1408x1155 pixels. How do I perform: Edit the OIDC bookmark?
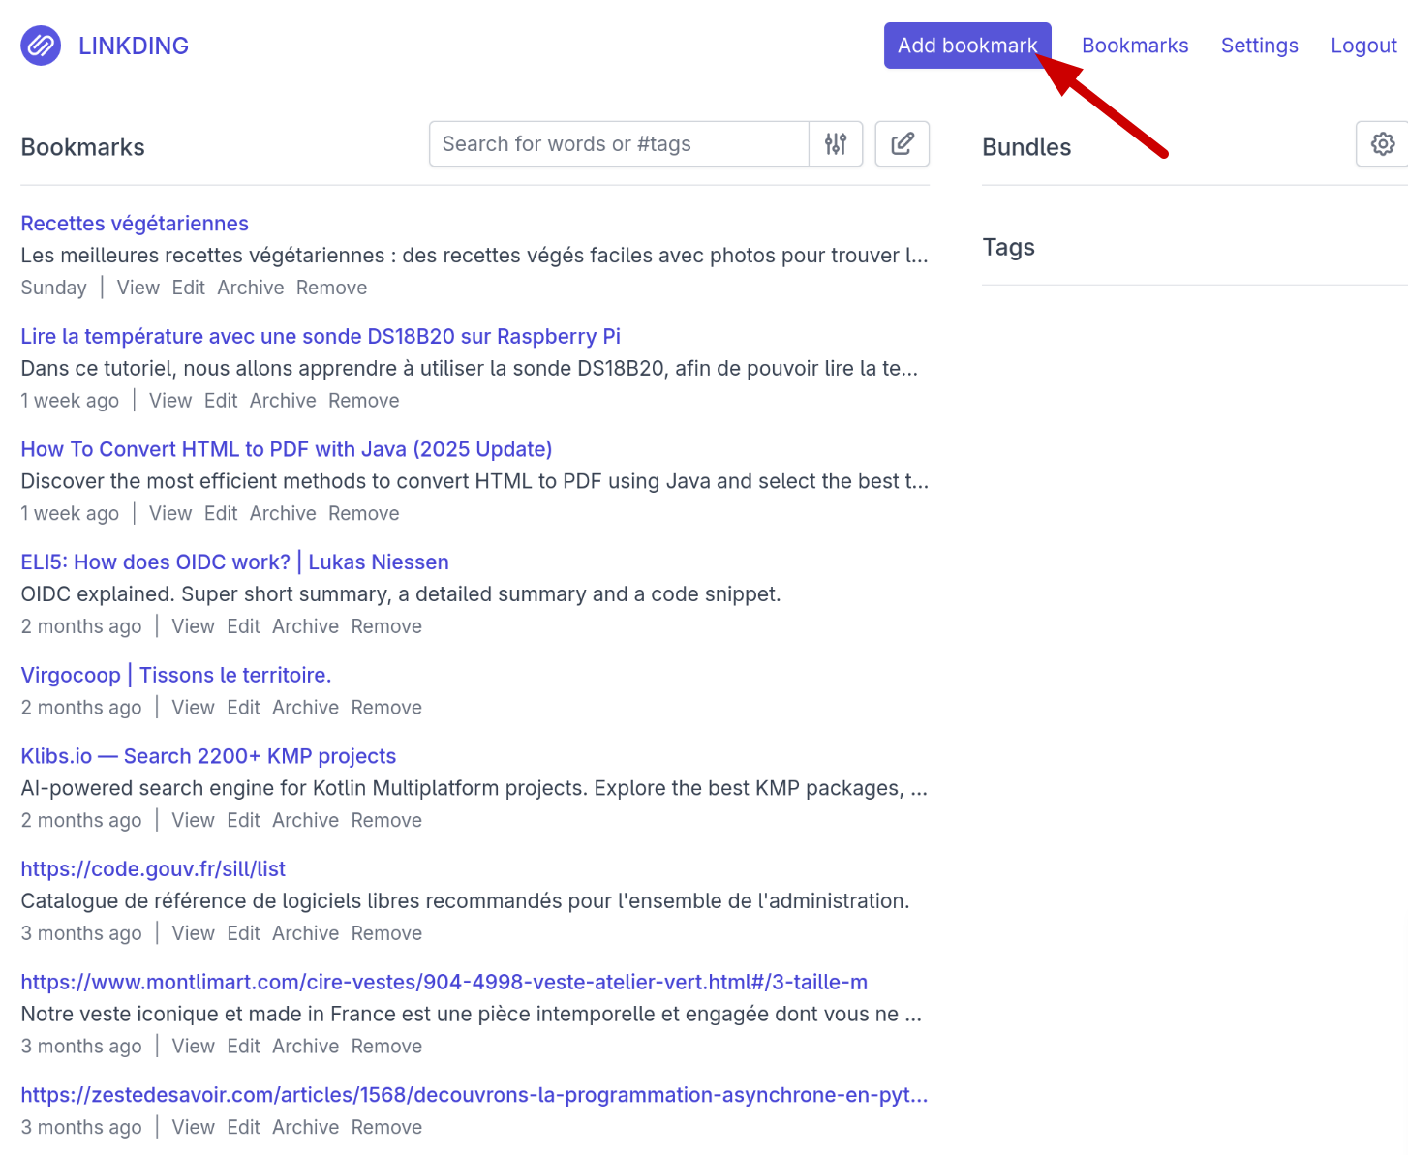coord(244,626)
